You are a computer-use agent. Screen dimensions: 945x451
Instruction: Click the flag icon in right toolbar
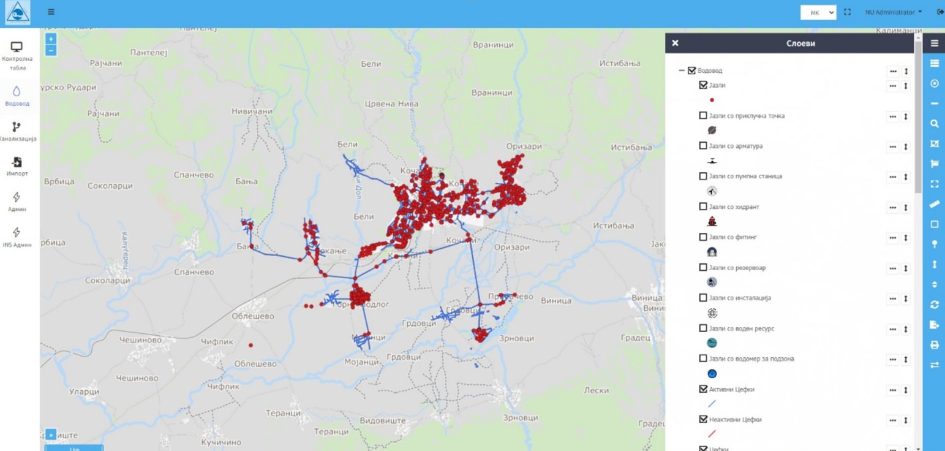click(x=934, y=164)
